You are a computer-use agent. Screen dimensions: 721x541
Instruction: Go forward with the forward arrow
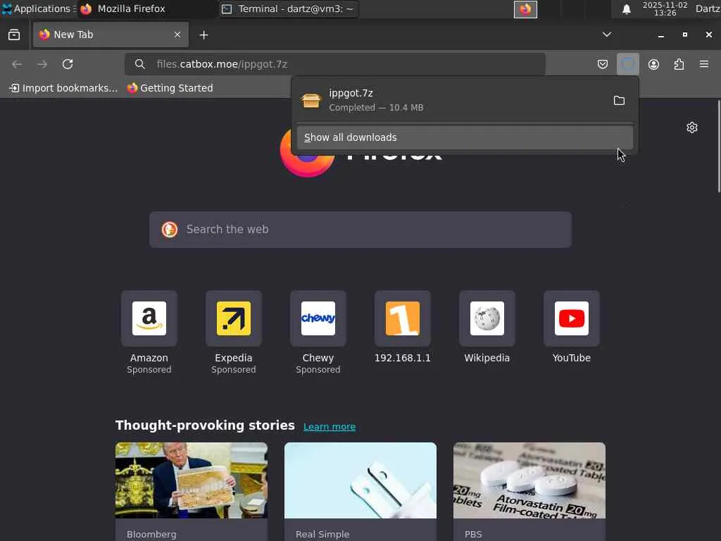click(42, 64)
